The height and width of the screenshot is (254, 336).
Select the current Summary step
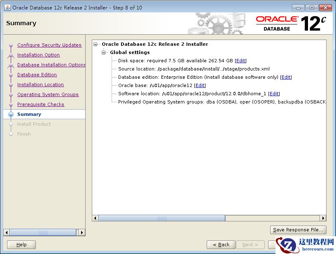point(29,114)
